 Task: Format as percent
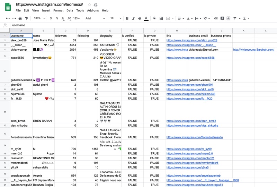57,18
